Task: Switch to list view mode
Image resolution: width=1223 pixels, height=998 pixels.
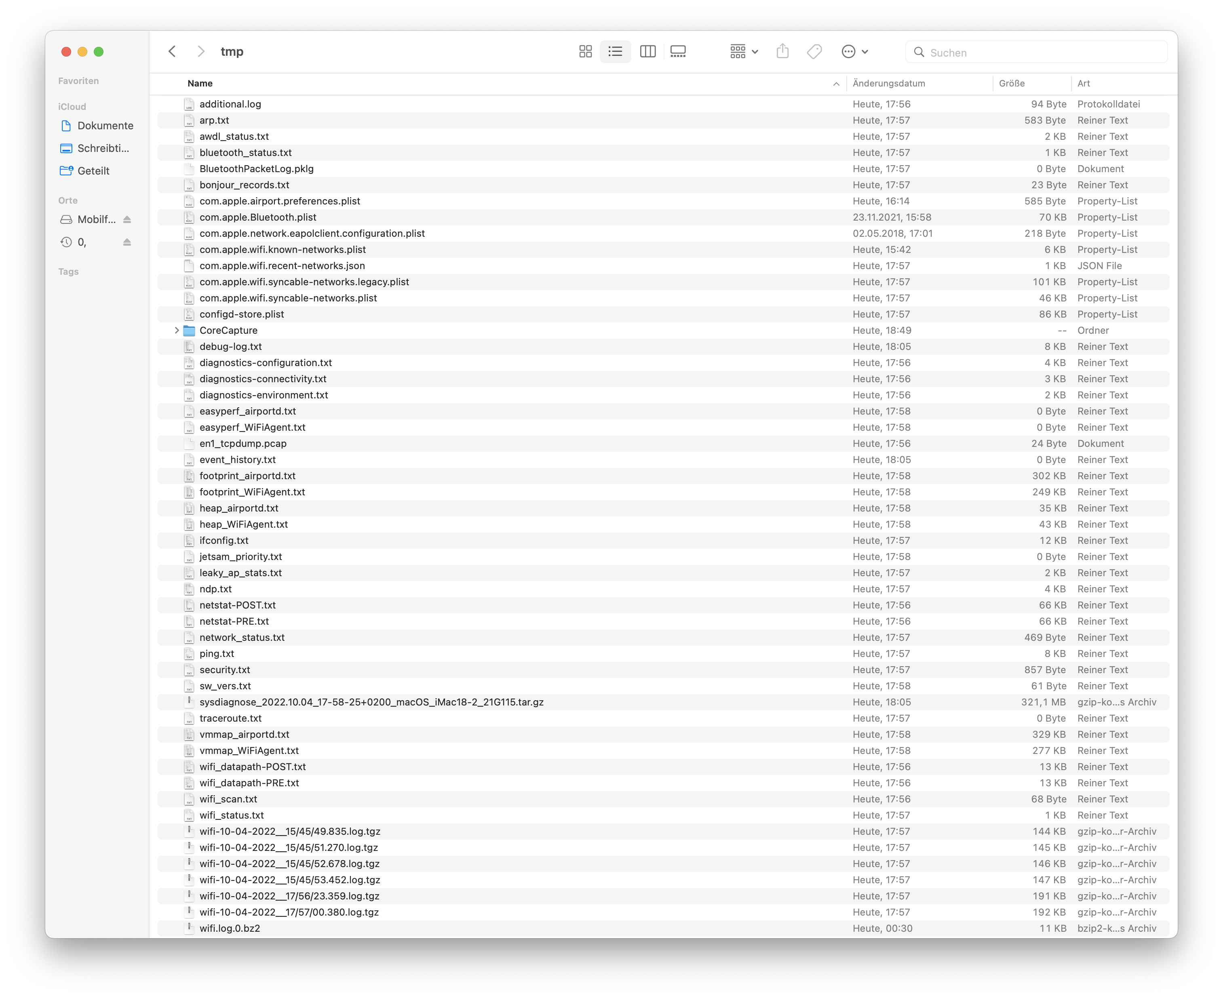Action: click(615, 52)
